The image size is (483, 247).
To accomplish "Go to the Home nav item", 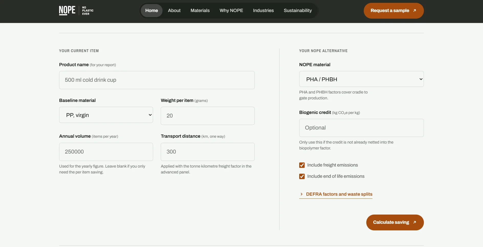I will [x=152, y=10].
